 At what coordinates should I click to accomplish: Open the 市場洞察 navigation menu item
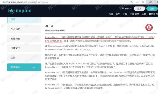(x=134, y=14)
